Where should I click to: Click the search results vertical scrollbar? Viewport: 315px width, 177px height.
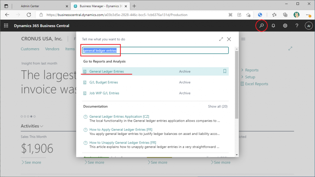pos(236,86)
